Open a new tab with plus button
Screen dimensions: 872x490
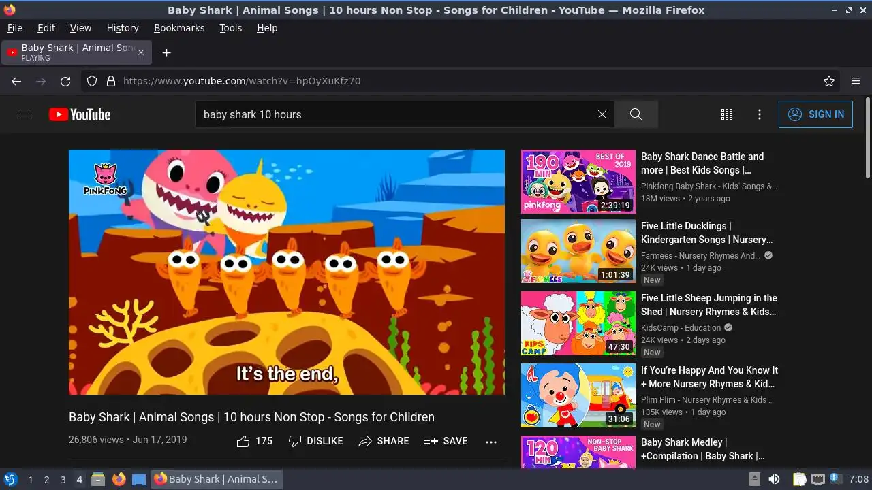click(166, 52)
